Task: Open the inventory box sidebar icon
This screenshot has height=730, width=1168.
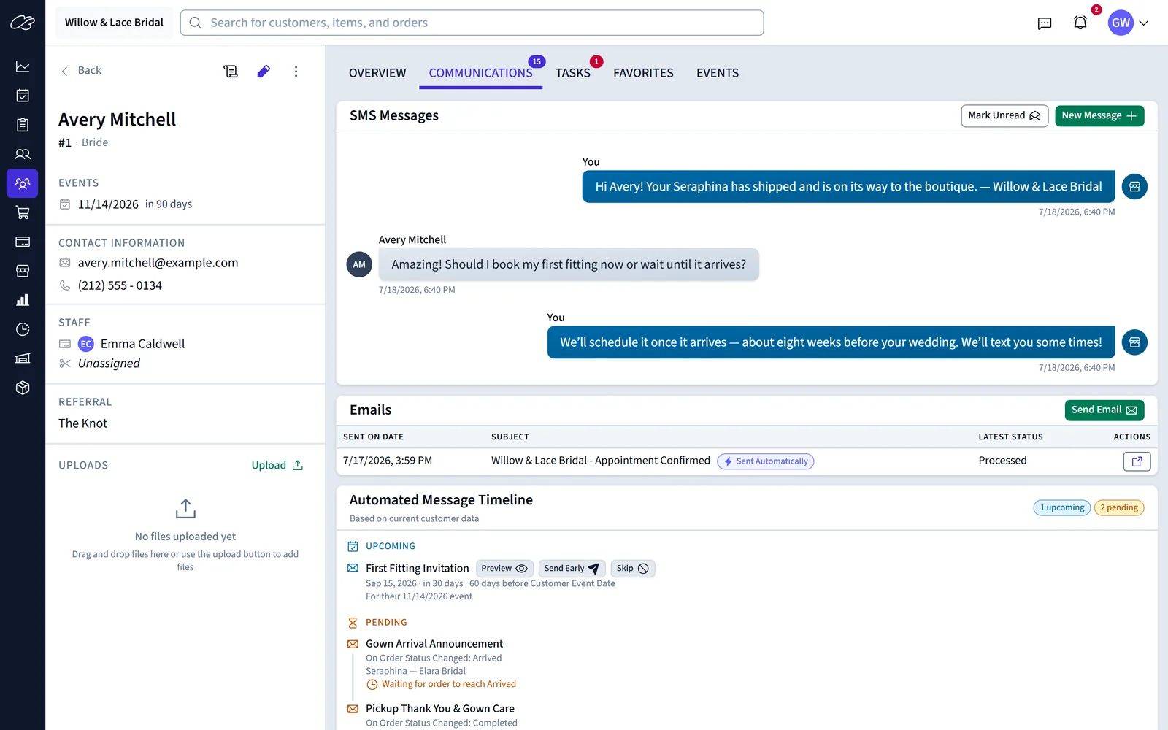Action: 23,388
